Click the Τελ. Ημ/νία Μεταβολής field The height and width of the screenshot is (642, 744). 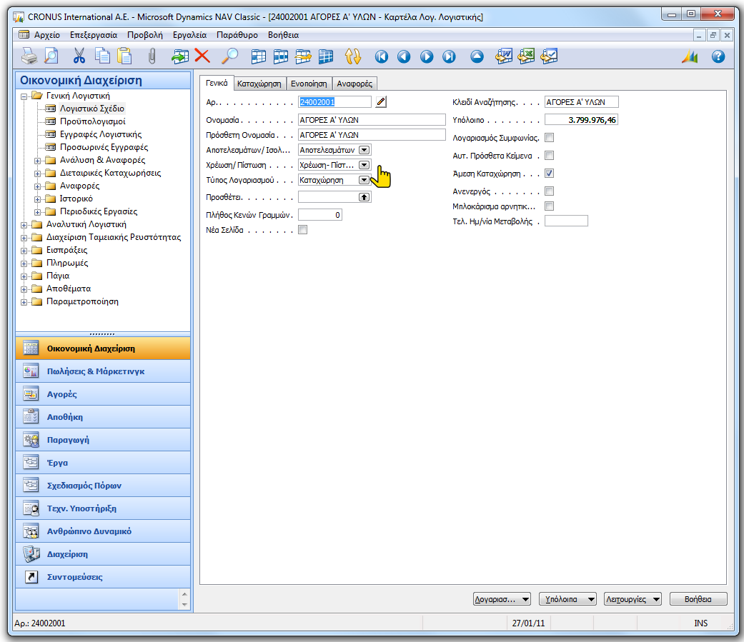click(x=566, y=221)
